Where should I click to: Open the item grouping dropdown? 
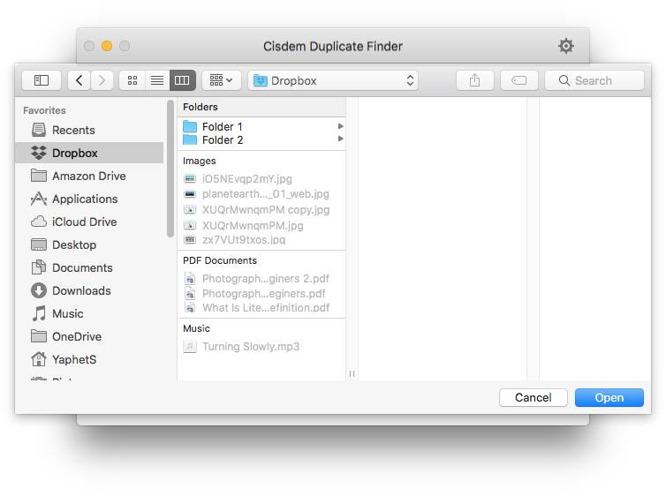click(222, 80)
